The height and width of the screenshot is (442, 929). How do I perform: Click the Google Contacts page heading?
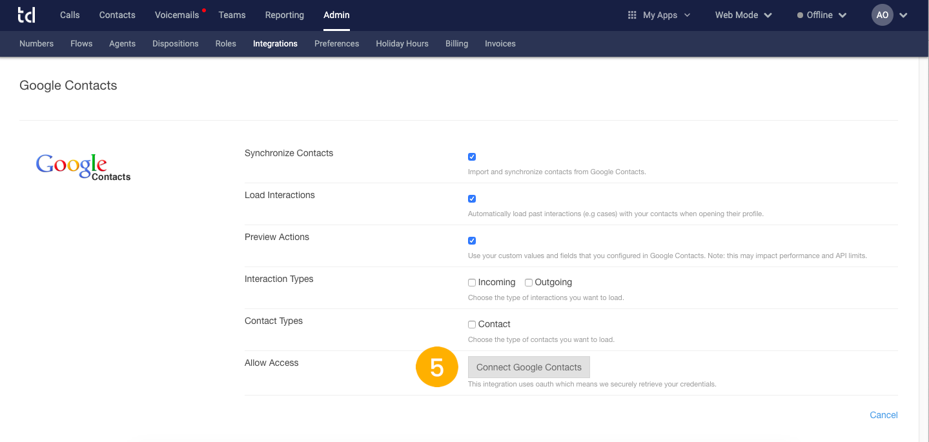(68, 85)
